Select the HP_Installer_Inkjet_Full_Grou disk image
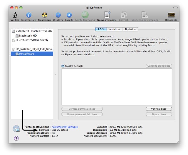The width and height of the screenshot is (188, 155). (x=32, y=49)
